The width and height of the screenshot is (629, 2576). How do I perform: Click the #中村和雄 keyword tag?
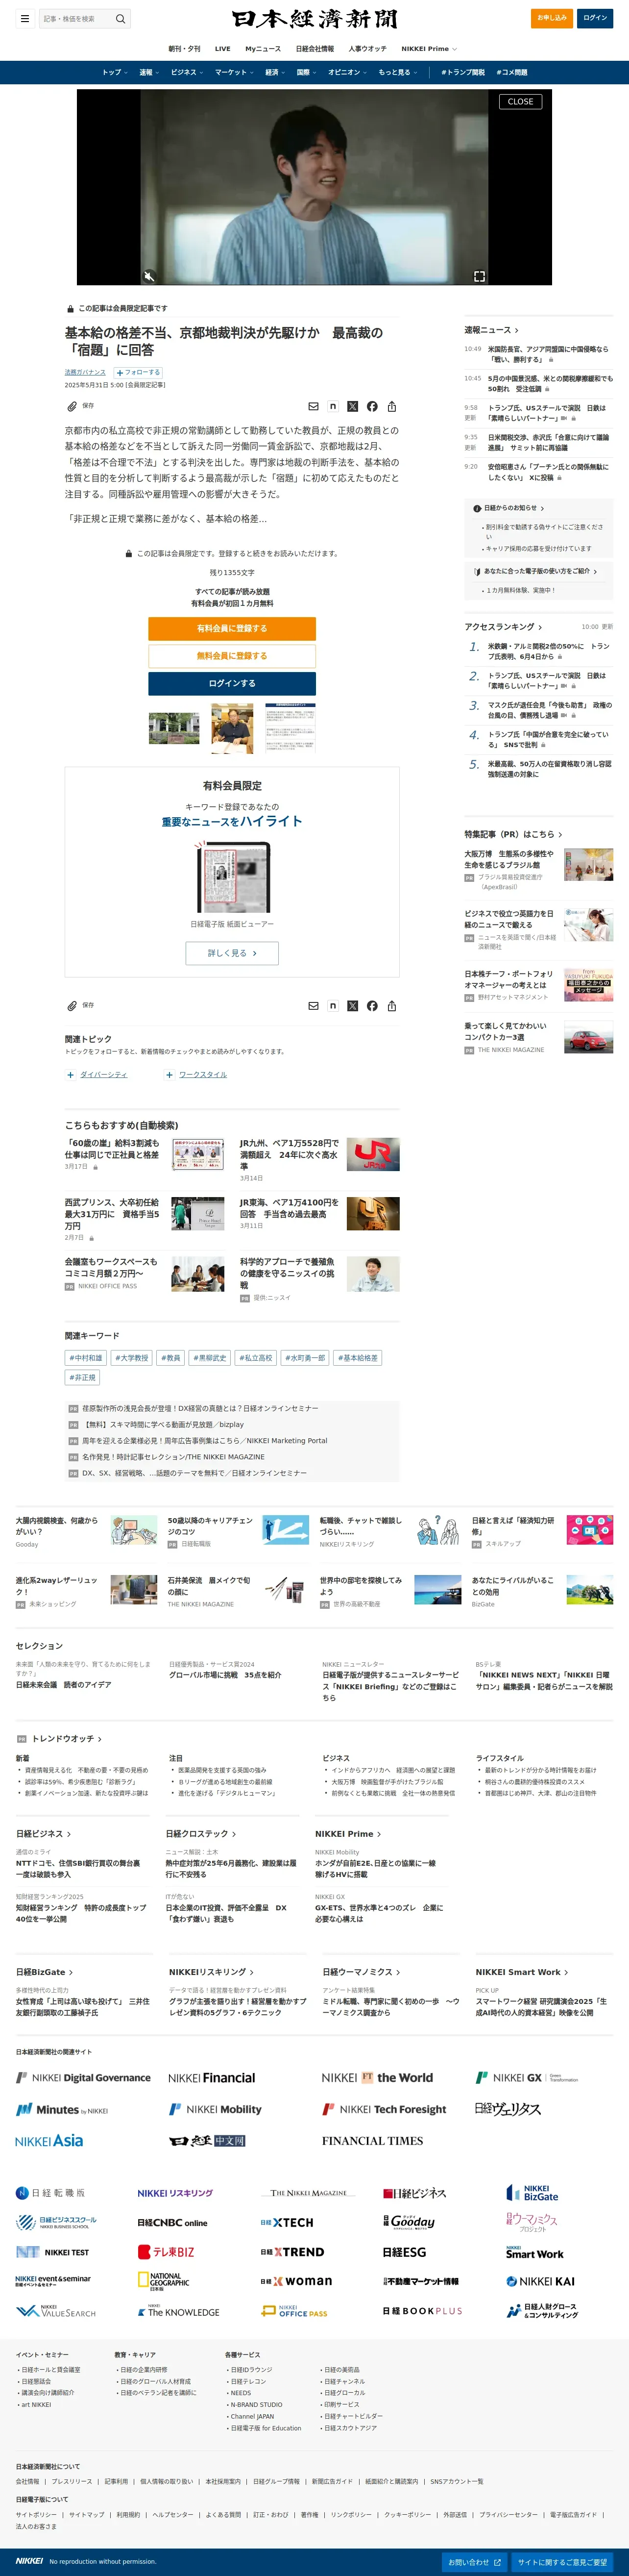tap(85, 1358)
